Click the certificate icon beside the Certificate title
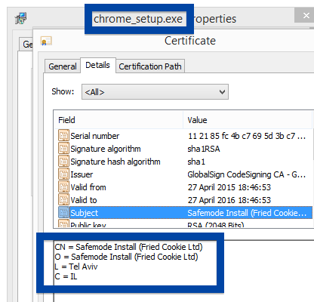Image resolution: width=314 pixels, height=302 pixels. coord(46,41)
